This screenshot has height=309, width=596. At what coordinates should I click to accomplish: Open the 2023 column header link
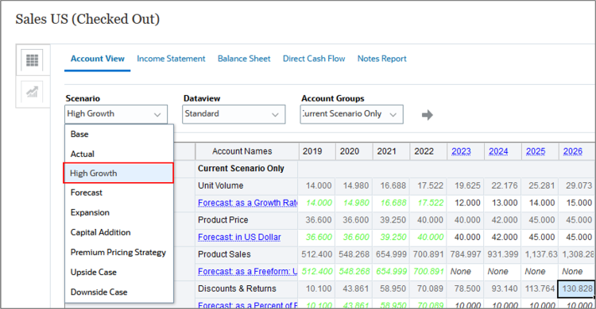tap(461, 151)
